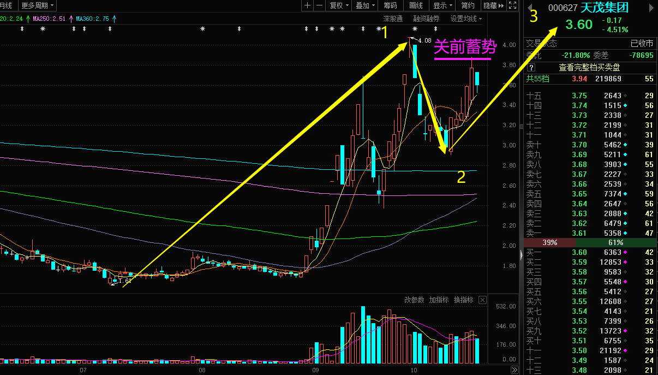Image resolution: width=658 pixels, height=375 pixels.
Task: Click the 买二 bid row at 3.59
Action: pos(589,262)
